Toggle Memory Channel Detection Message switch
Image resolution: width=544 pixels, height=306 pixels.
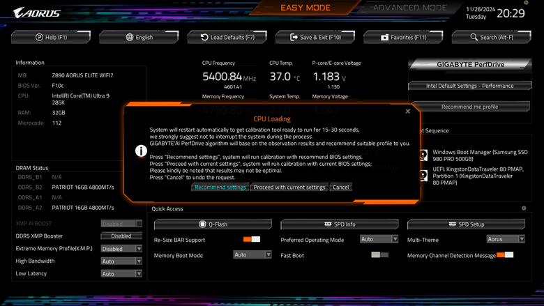click(505, 254)
